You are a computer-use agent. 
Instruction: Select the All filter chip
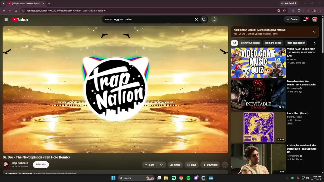[x=234, y=43]
